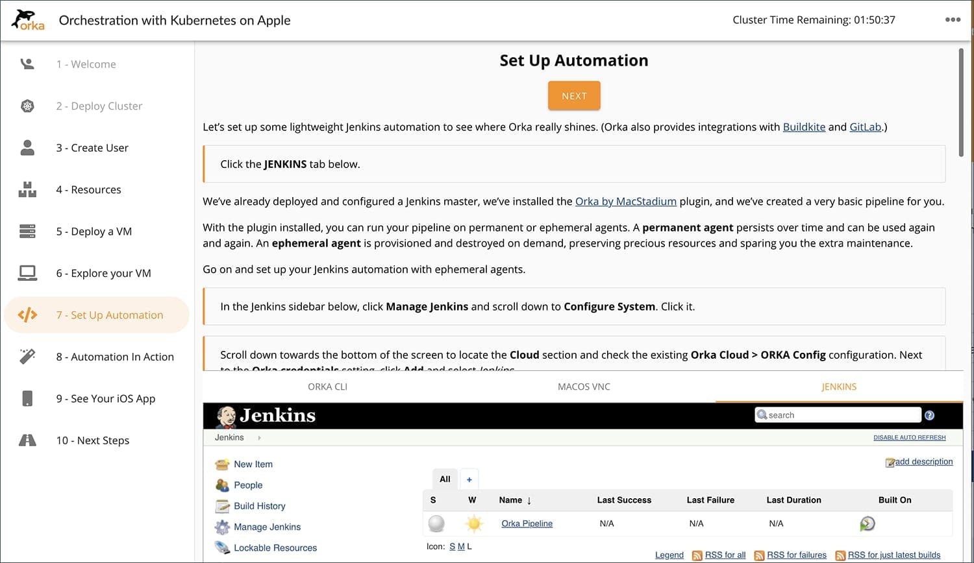Click the Jenkins search input field
This screenshot has width=974, height=563.
(x=838, y=415)
